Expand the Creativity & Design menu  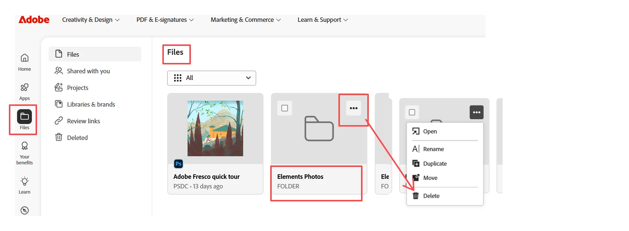91,20
